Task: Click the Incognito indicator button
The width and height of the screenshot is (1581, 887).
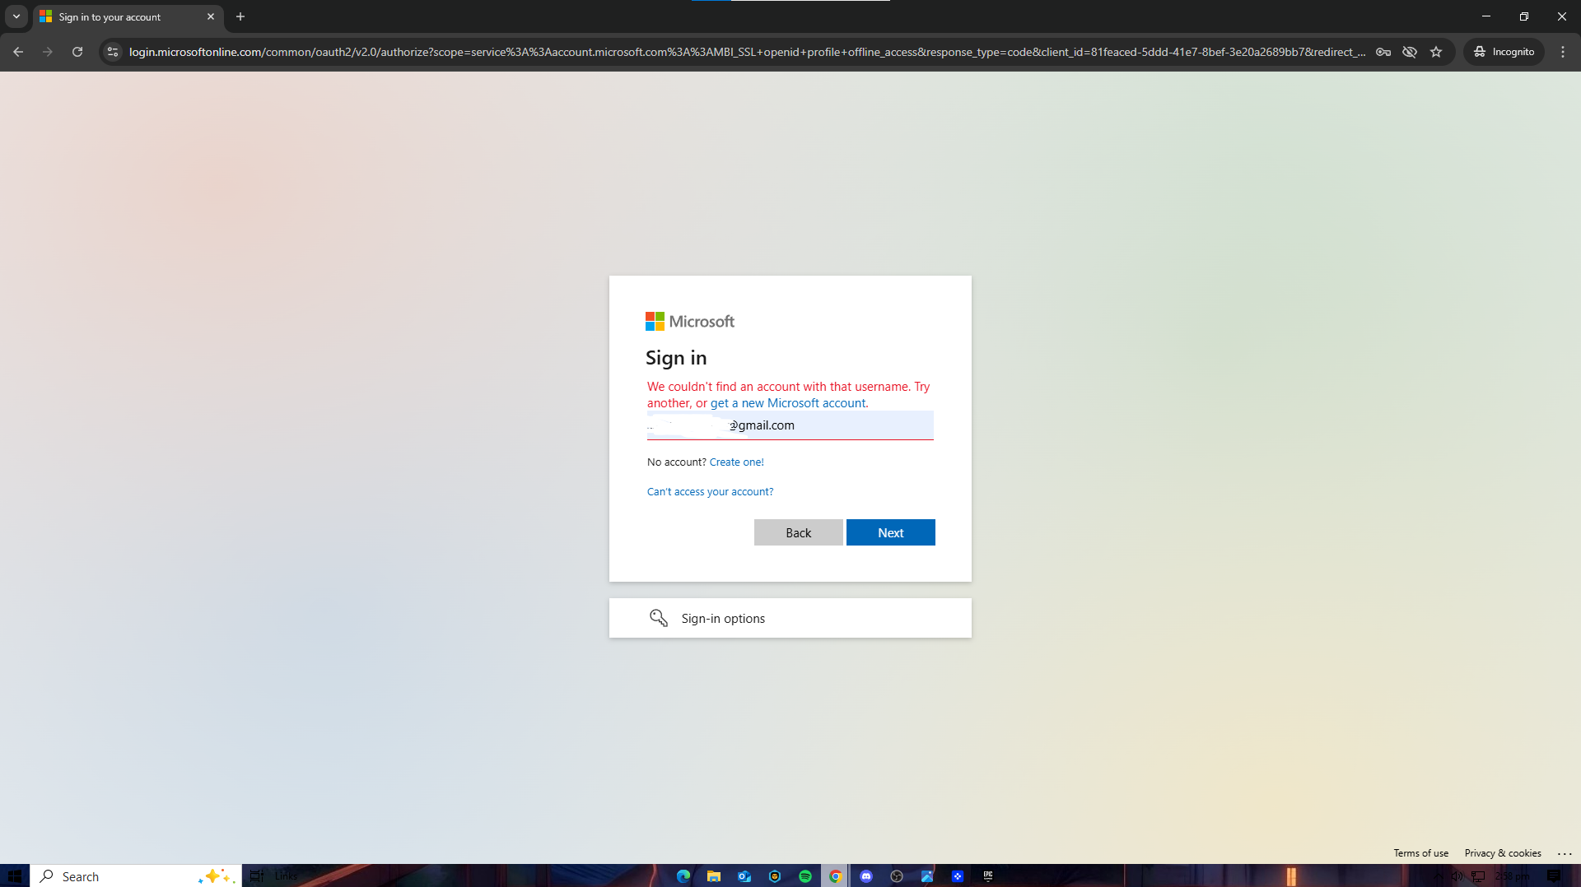Action: (x=1504, y=52)
